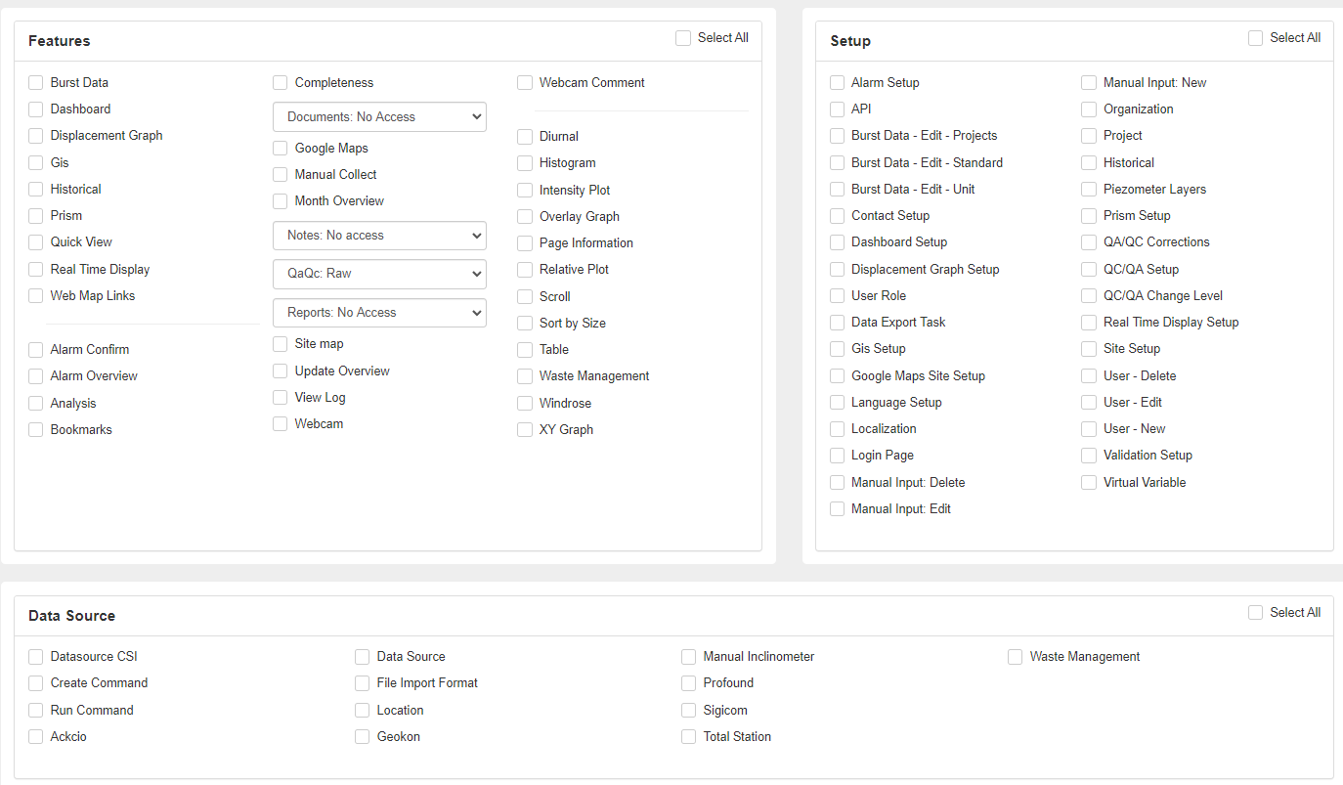Tick the QA/QC Corrections checkbox
The width and height of the screenshot is (1343, 785).
coord(1089,242)
